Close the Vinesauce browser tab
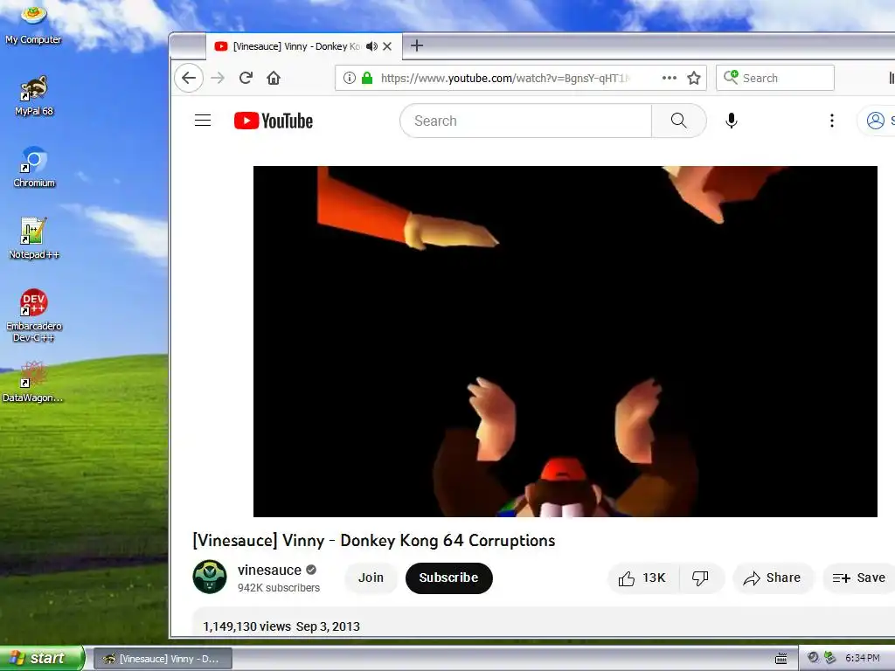895x671 pixels. click(387, 46)
